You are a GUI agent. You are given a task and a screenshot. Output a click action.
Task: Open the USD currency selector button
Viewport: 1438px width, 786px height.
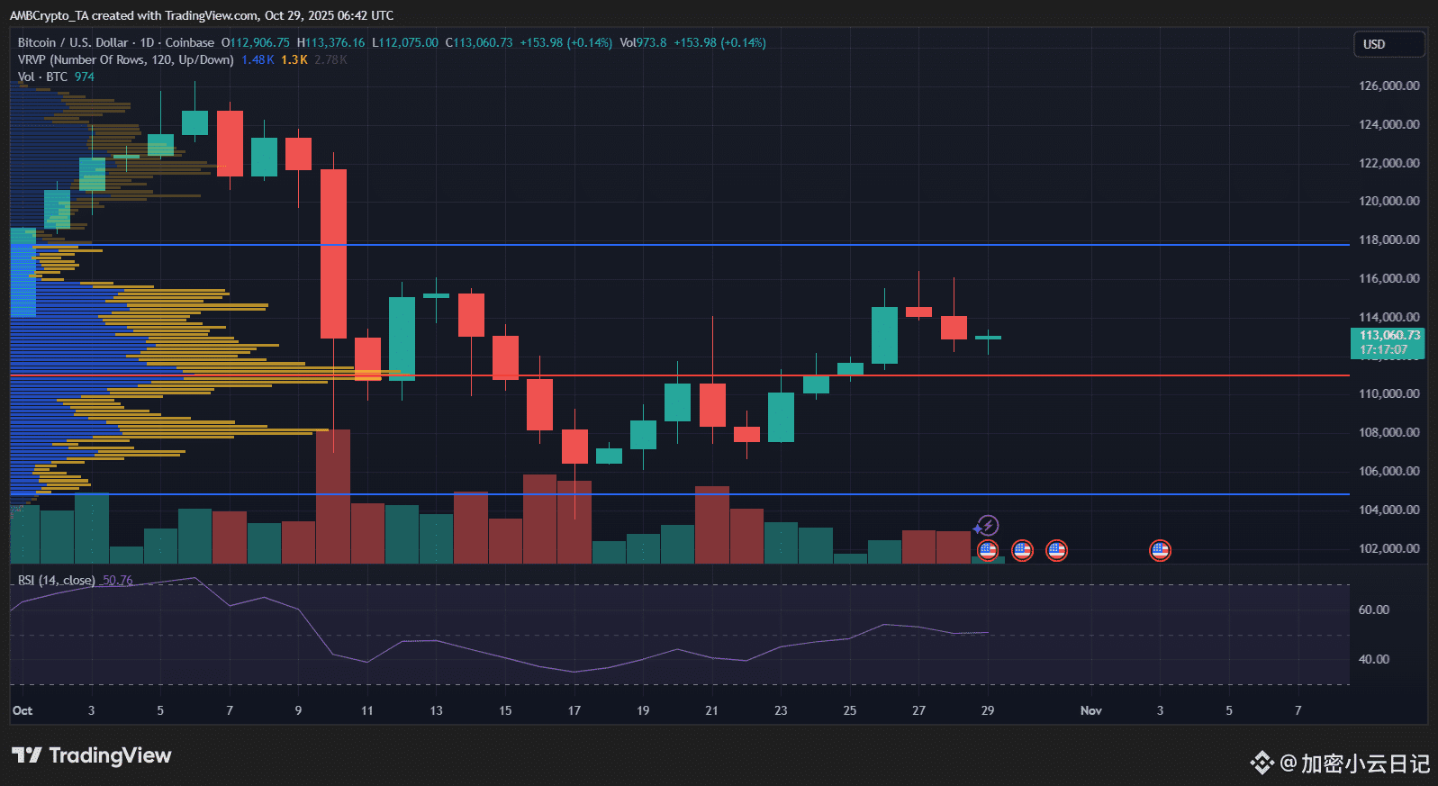coord(1388,44)
